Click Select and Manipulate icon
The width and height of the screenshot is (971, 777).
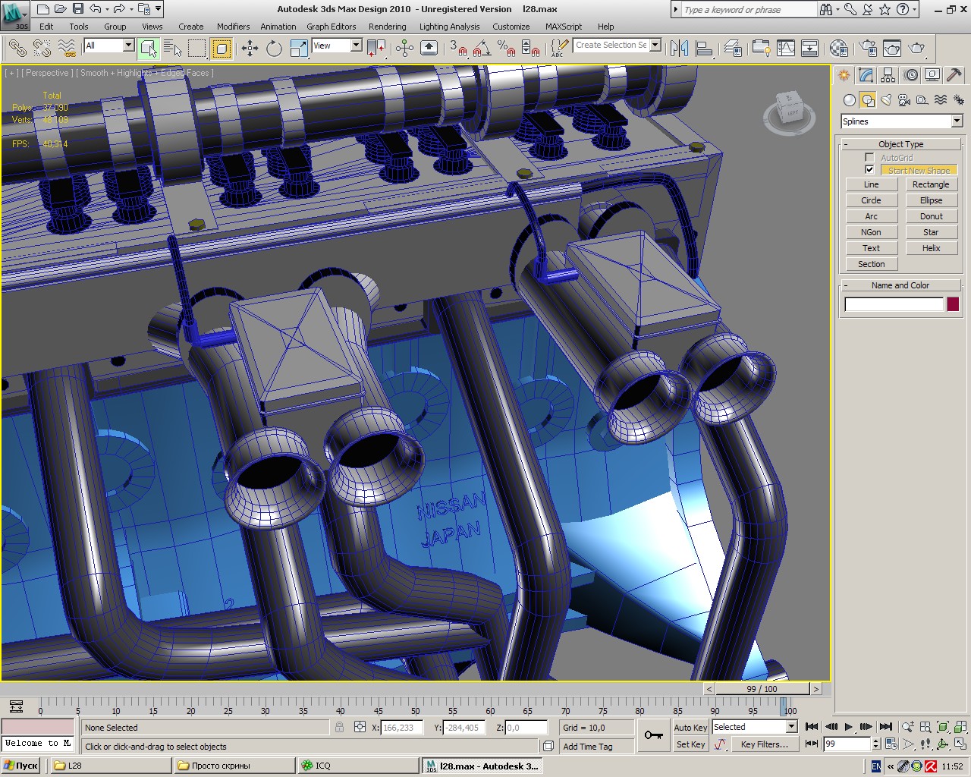pos(404,49)
